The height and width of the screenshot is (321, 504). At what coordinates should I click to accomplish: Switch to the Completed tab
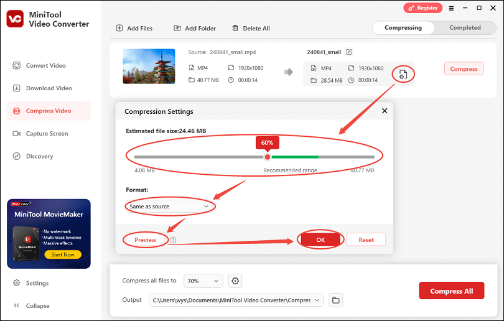pos(465,27)
